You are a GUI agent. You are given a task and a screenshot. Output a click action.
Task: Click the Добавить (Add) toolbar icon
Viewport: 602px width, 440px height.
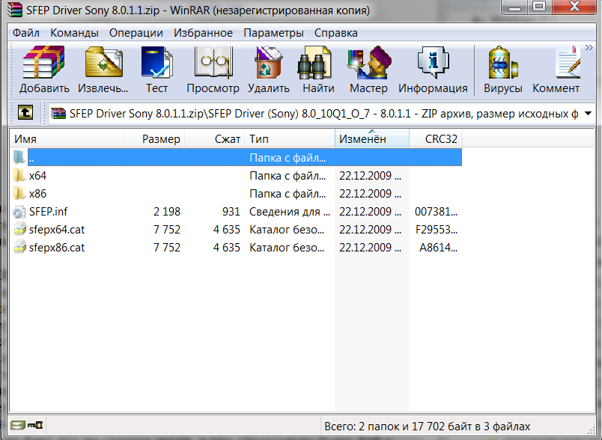43,62
